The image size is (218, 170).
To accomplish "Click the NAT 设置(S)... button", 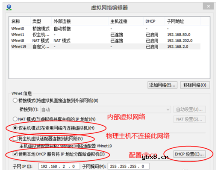I will pyautogui.click(x=189, y=119).
